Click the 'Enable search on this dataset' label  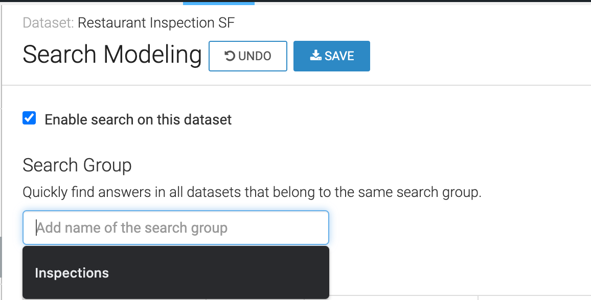(138, 120)
